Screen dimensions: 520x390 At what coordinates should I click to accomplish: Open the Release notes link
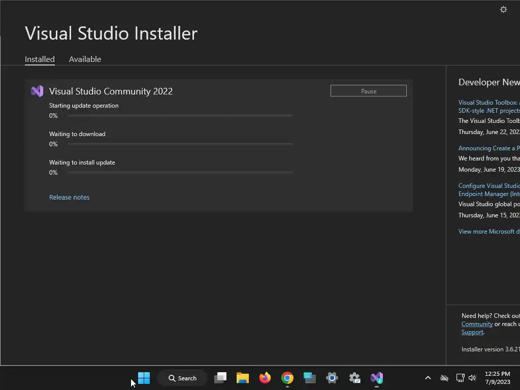pos(69,197)
